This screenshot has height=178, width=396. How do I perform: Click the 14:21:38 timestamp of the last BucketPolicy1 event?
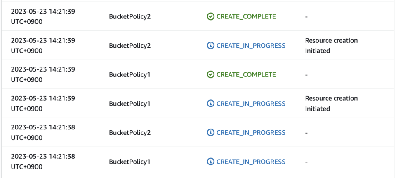click(43, 162)
